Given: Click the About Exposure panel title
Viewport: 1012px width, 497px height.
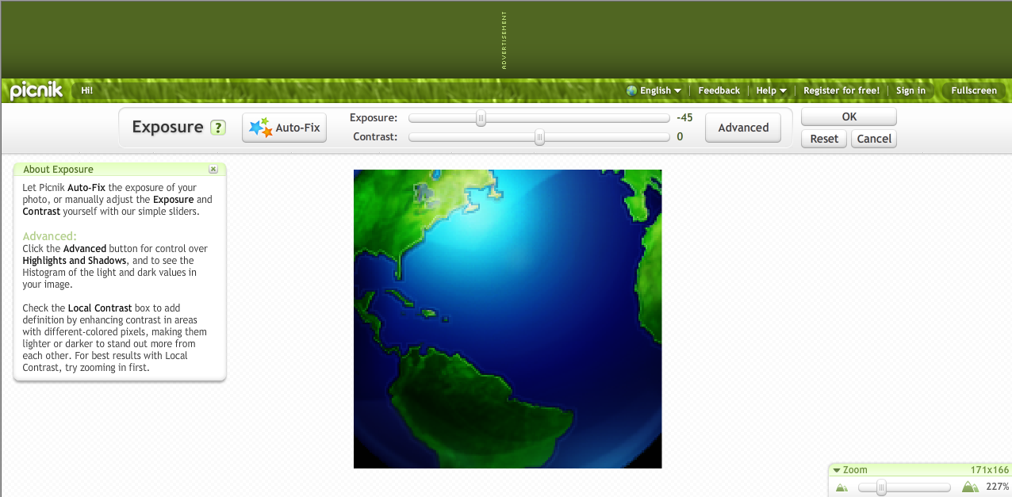Looking at the screenshot, I should click(x=58, y=170).
